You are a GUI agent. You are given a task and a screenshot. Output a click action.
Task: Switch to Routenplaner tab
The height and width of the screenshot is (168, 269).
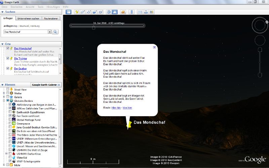click(51, 18)
